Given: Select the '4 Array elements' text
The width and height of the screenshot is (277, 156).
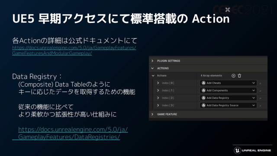Looking at the screenshot, I should pos(211,75).
